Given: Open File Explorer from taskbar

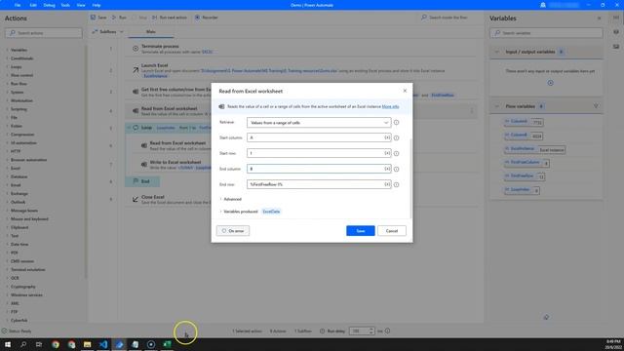Looking at the screenshot, I should (x=87, y=344).
